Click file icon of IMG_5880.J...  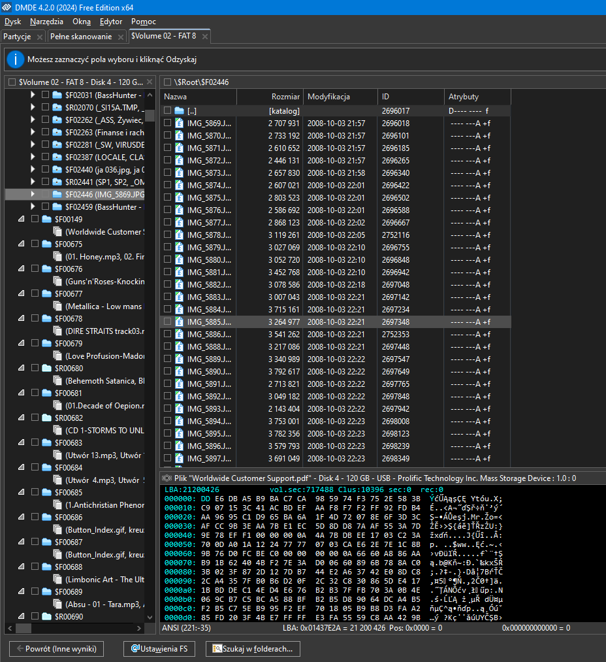click(x=180, y=259)
